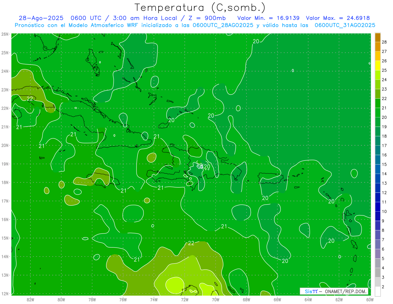Click the 17N latitude axis label
The height and width of the screenshot is (304, 393).
pyautogui.click(x=5, y=201)
